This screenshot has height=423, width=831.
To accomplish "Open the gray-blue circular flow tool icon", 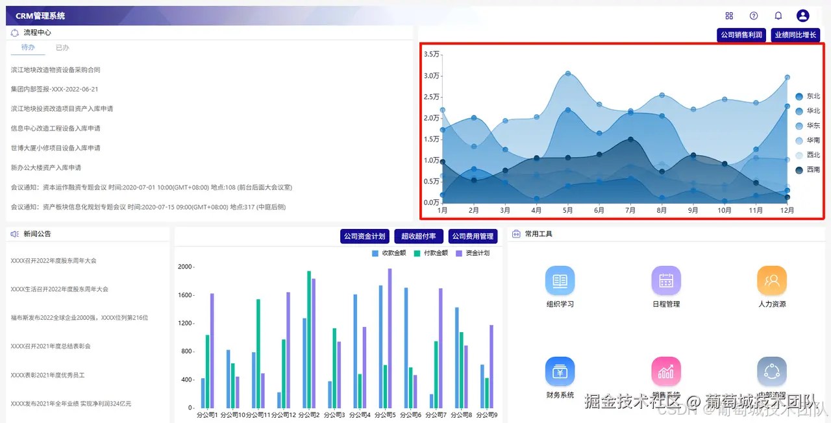I will [772, 372].
